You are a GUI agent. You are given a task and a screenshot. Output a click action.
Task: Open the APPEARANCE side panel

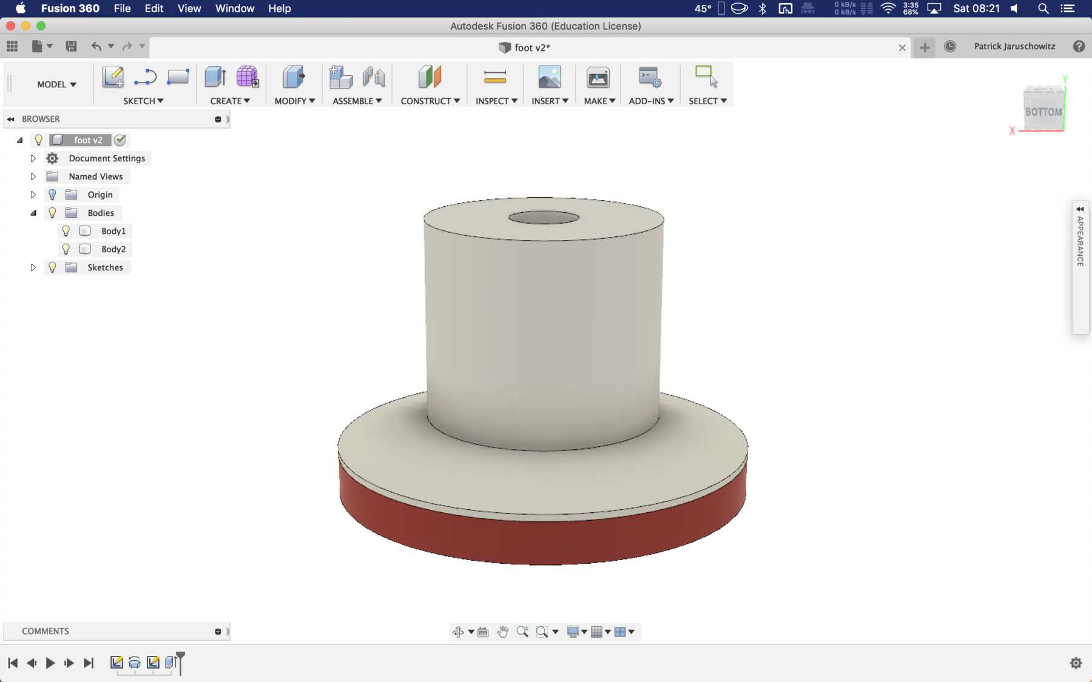pos(1080,241)
